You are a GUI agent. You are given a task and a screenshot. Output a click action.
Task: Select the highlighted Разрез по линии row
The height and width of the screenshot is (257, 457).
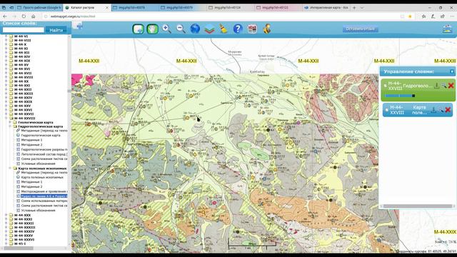click(44, 196)
